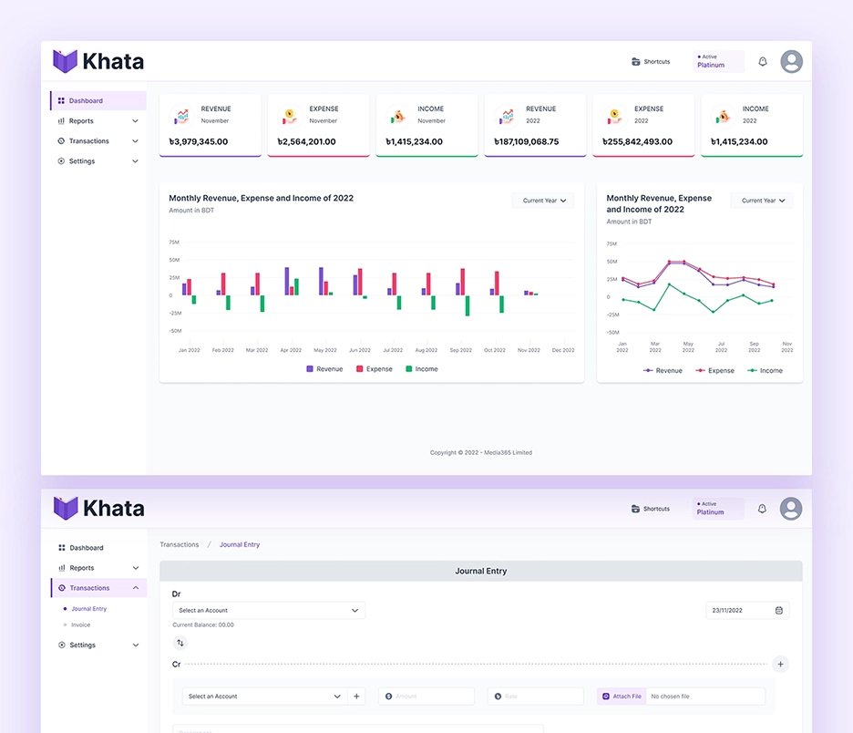Click the Active Platinum badge on the dashboard screen
This screenshot has width=853, height=733.
[718, 61]
